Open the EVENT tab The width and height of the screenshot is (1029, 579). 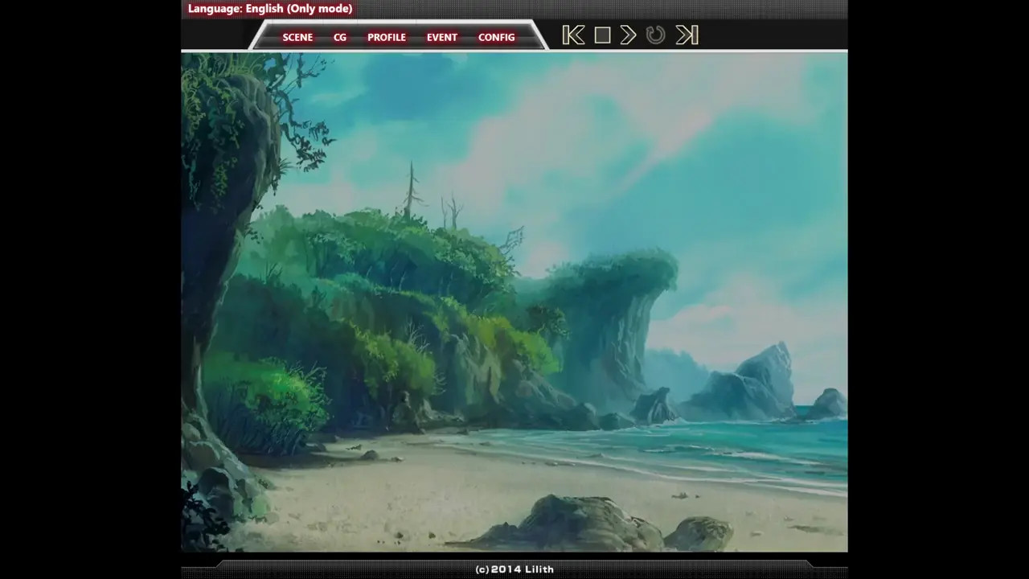pyautogui.click(x=442, y=37)
